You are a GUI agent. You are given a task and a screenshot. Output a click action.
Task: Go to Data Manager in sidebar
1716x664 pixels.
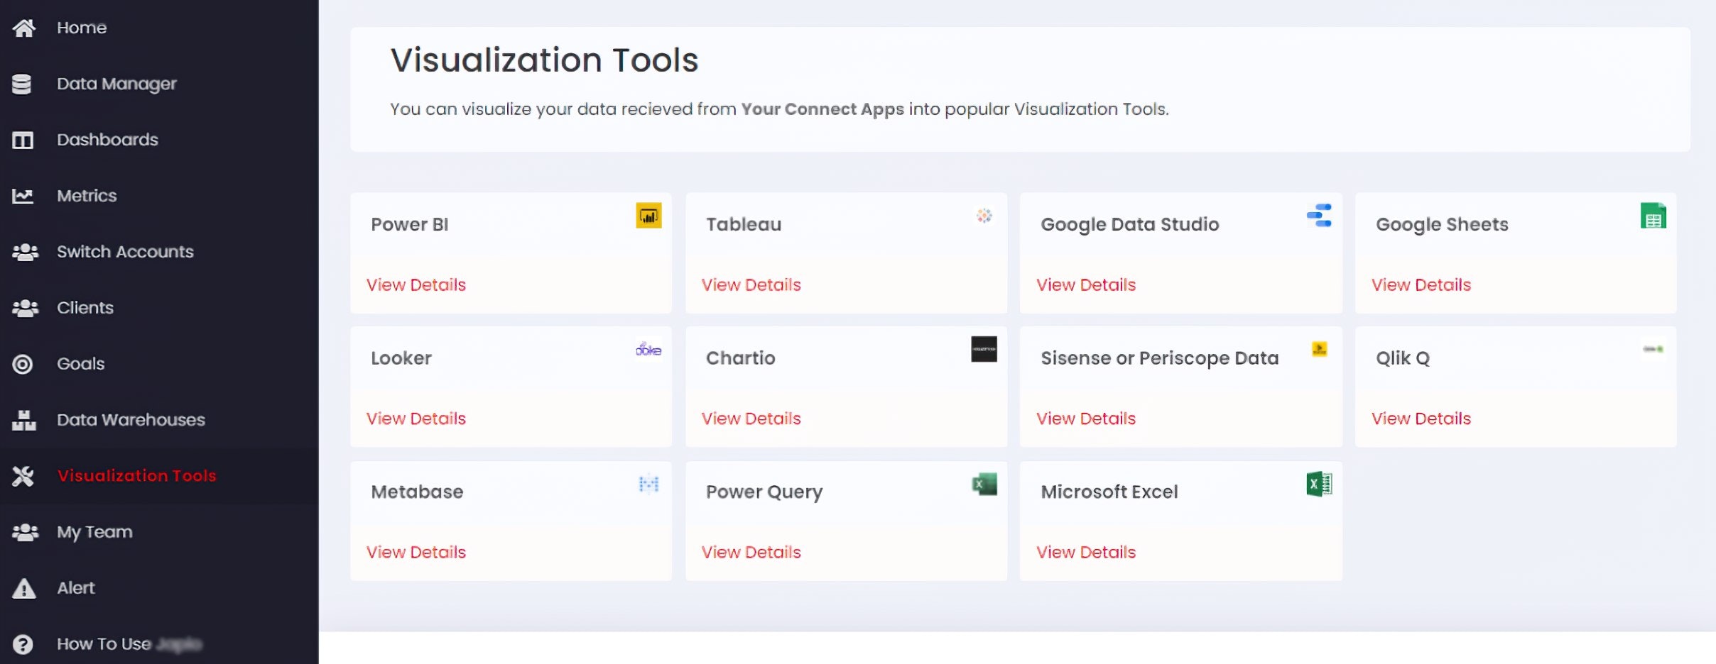pyautogui.click(x=116, y=84)
